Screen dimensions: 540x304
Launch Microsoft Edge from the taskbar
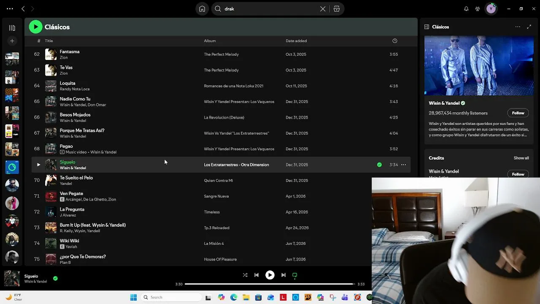234,297
